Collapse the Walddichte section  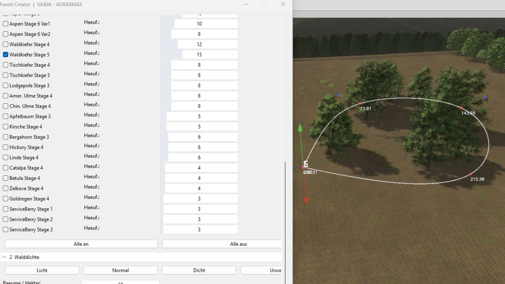4,257
